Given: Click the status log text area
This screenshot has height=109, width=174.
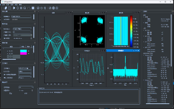Looking at the screenshot, I should tap(89, 96).
